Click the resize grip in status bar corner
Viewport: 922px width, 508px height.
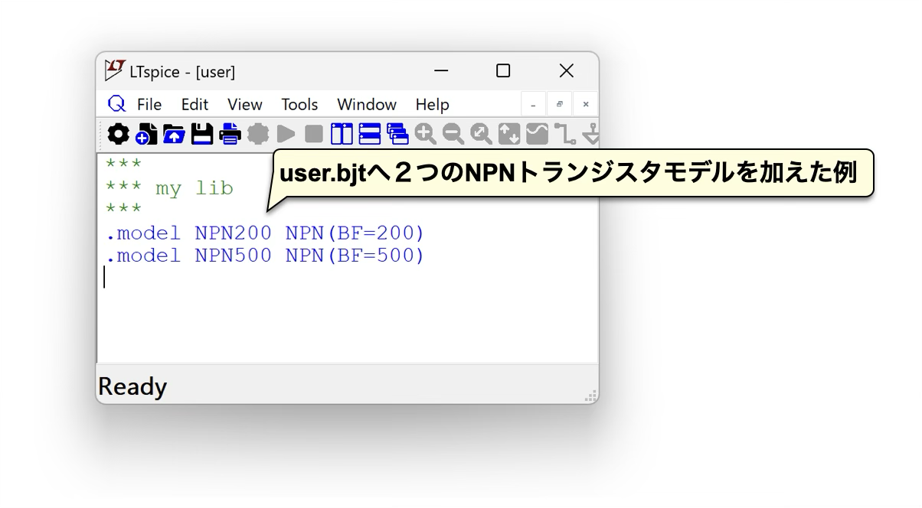tap(590, 396)
